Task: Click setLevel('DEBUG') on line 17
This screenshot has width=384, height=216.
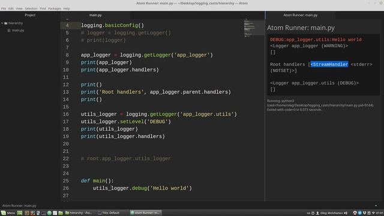Action: (145, 122)
